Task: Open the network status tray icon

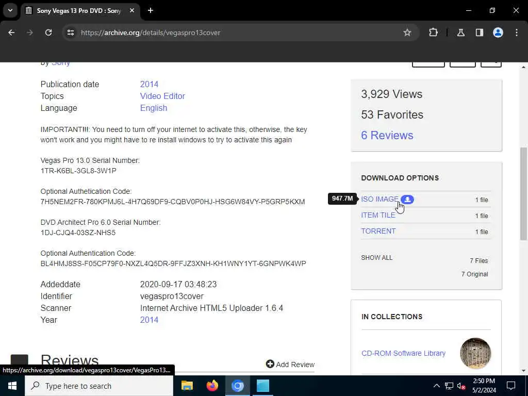Action: click(x=449, y=386)
